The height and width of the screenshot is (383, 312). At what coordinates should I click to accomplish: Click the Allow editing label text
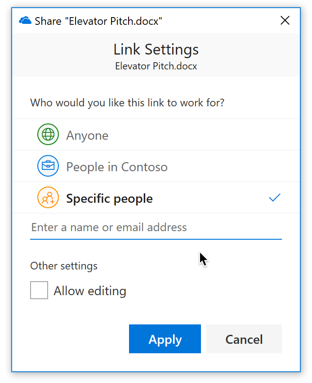[90, 291]
